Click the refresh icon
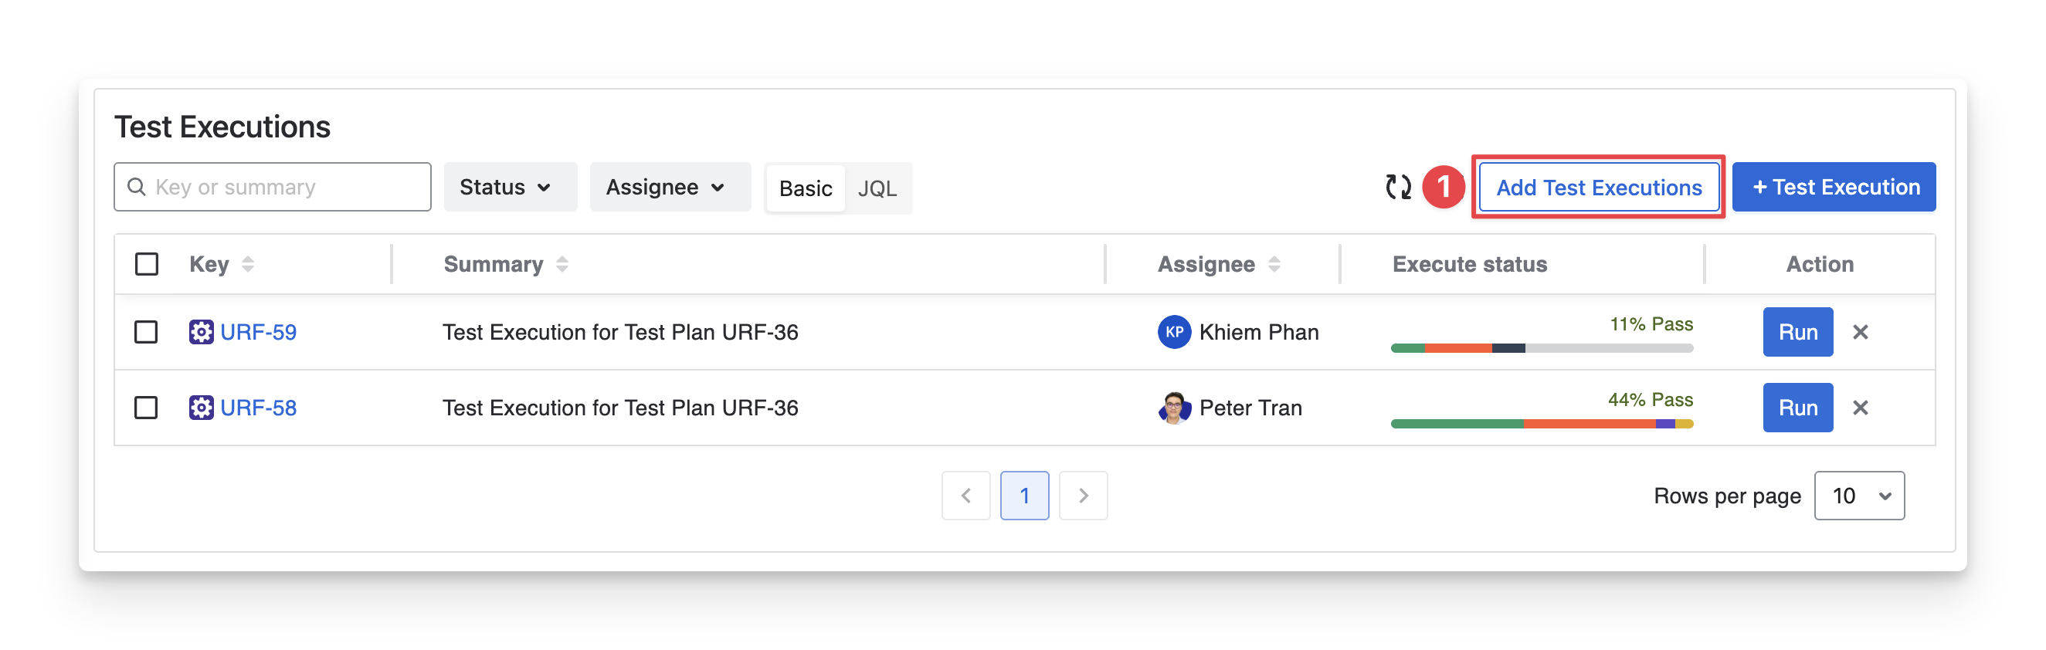 1398,188
